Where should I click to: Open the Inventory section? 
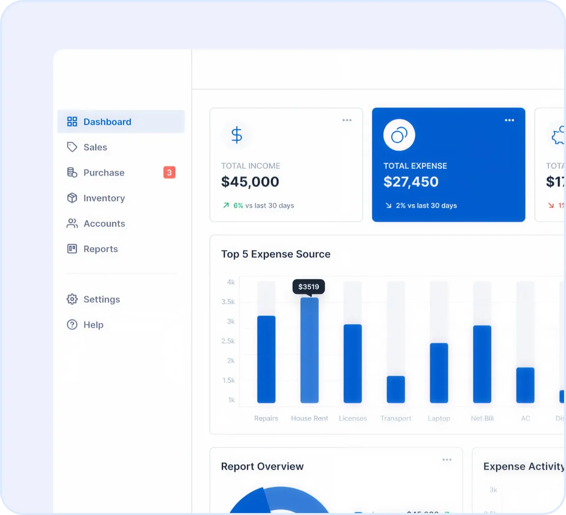(121, 198)
